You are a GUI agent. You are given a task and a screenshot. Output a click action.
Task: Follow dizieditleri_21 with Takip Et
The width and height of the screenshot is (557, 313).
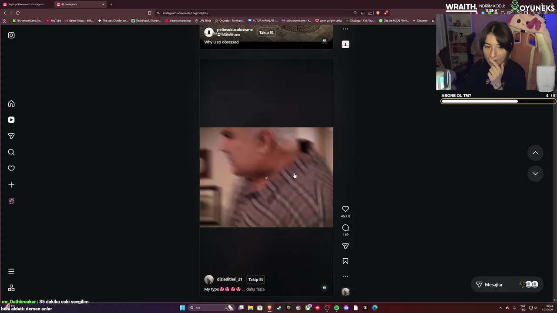tap(256, 280)
